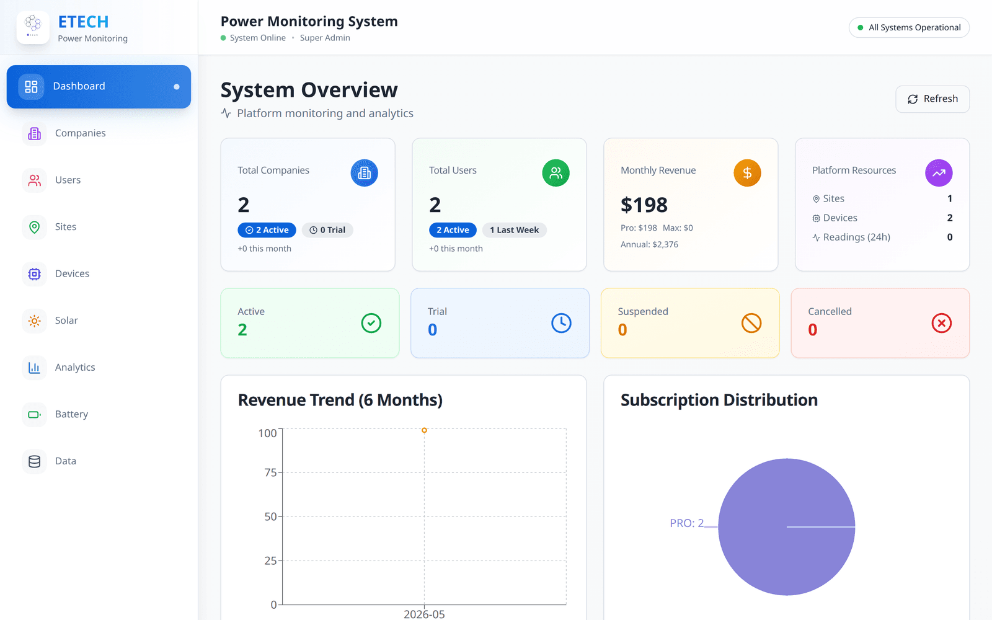Screen dimensions: 992x620
Task: Select the Battery icon in sidebar
Action: [x=35, y=414]
